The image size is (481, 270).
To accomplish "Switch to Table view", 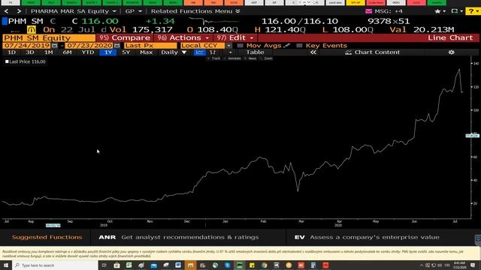I will (255, 52).
